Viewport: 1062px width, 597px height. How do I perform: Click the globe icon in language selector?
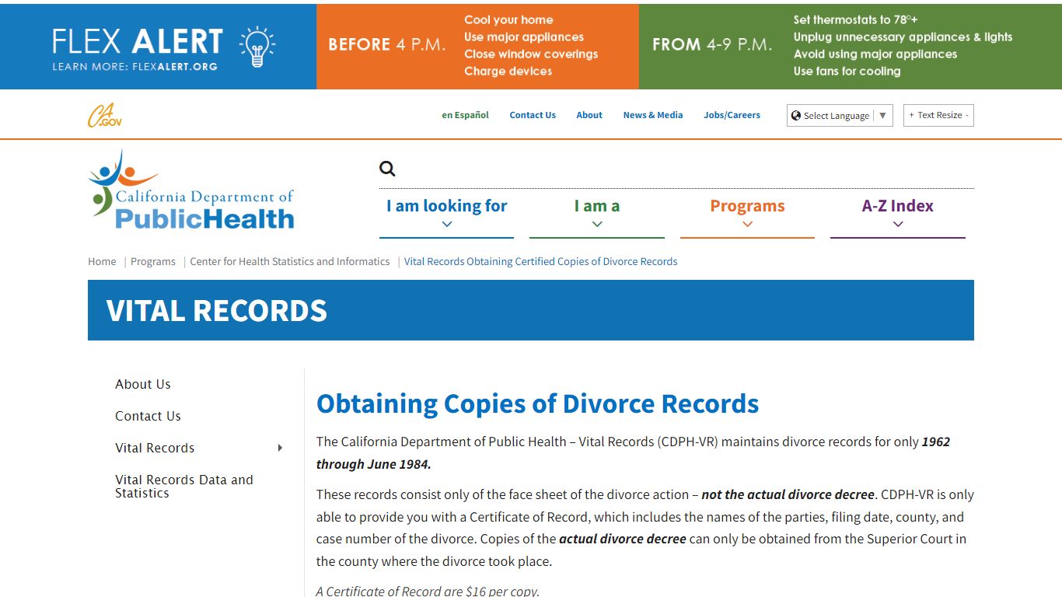coord(796,115)
